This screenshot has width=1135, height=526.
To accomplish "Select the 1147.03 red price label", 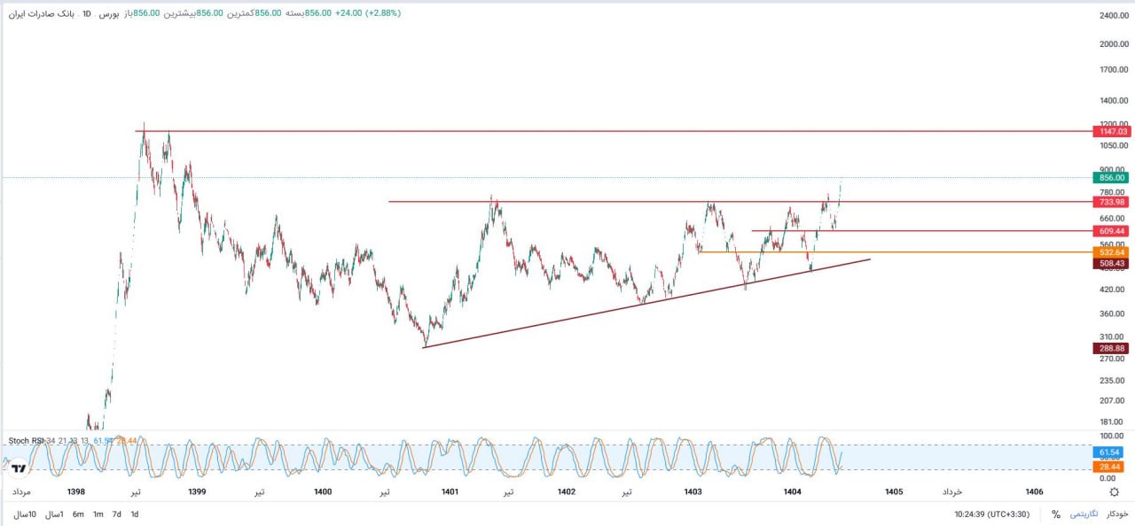I will coord(1113,131).
